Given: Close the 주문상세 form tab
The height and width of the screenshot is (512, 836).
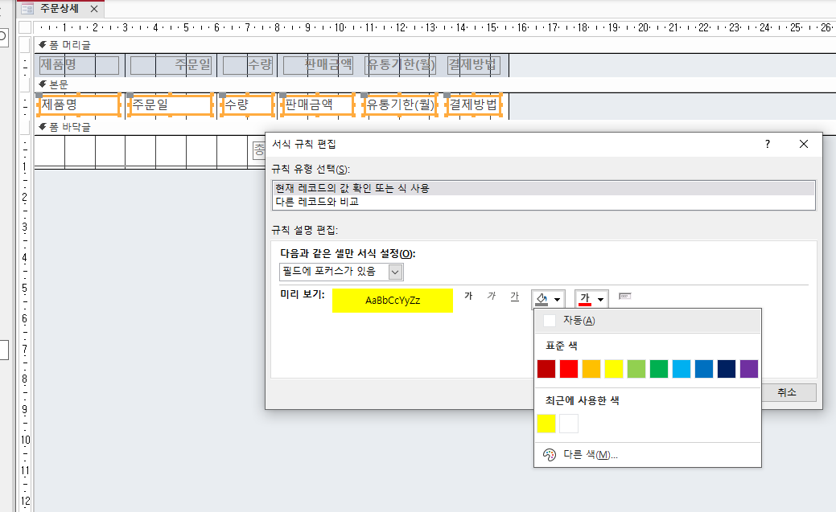Looking at the screenshot, I should pyautogui.click(x=94, y=9).
